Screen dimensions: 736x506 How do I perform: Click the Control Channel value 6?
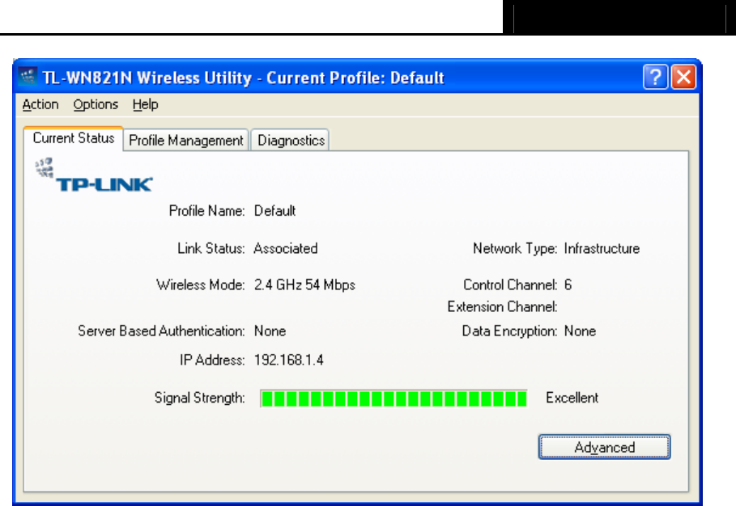(568, 285)
